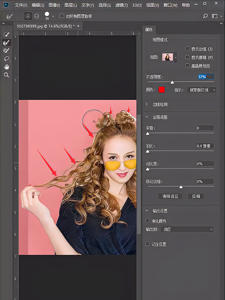Click the 平滑 value field

[x=205, y=128]
